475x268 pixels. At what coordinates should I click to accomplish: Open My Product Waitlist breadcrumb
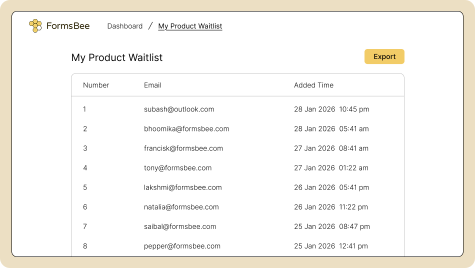[x=190, y=26]
